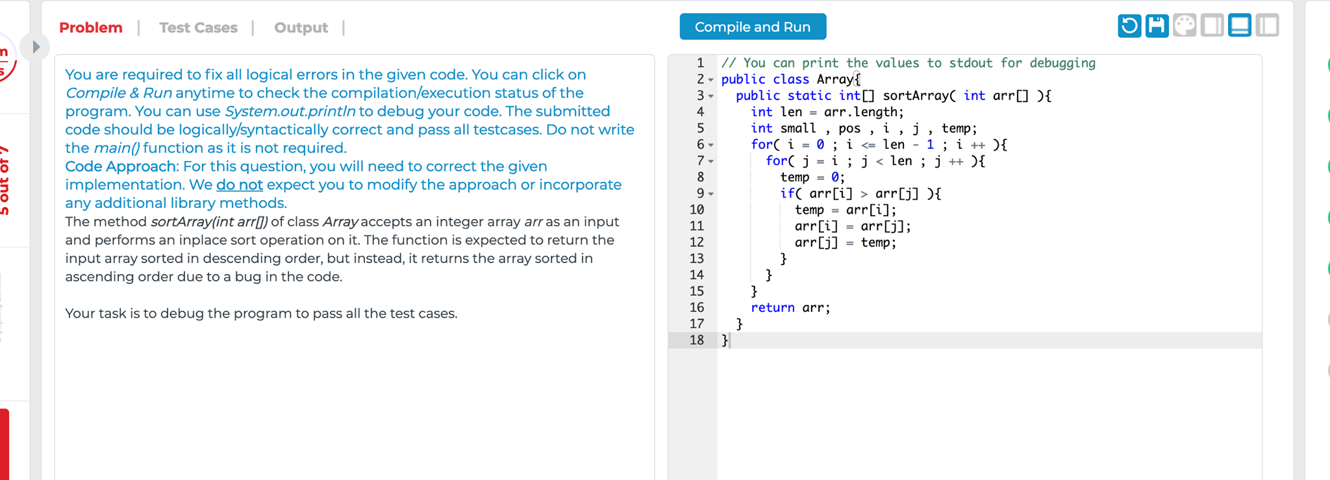Click the 'j < len' loop condition
Viewport: 1330px width, 480px height.
886,160
